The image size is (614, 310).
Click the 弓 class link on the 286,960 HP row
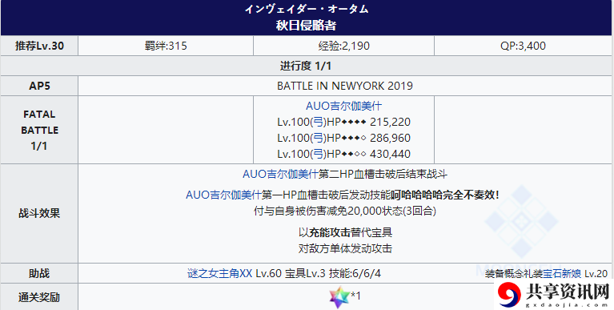[319, 138]
